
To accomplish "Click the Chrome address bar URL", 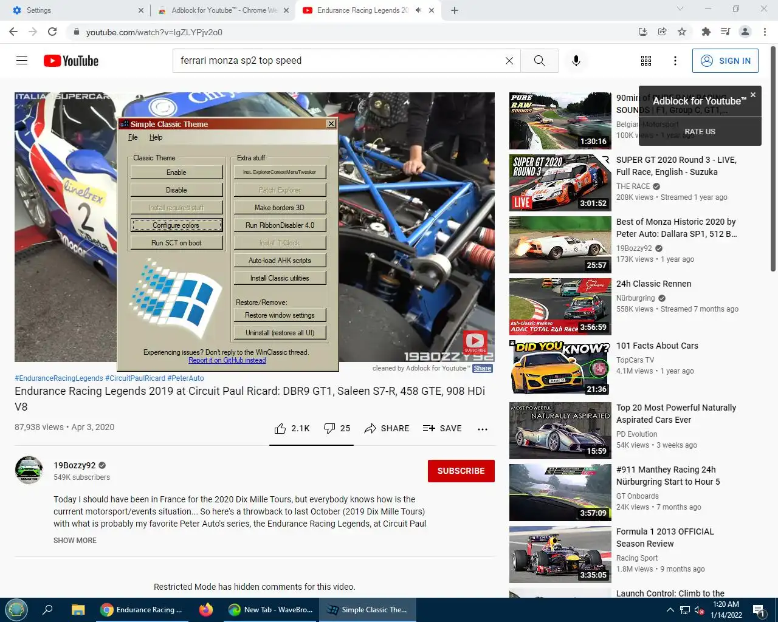I will tap(154, 32).
